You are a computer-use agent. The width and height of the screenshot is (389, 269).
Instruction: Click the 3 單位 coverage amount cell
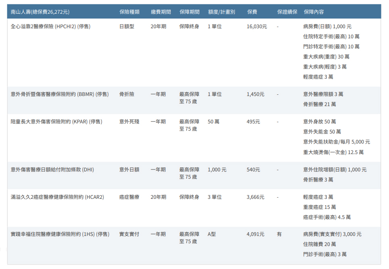coord(214,197)
